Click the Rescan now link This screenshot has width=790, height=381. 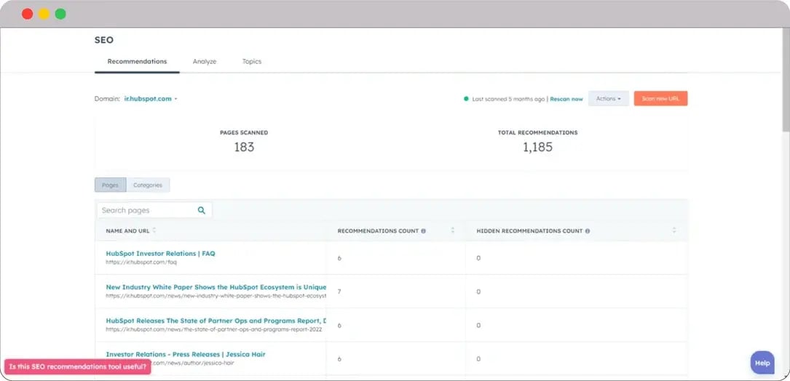(x=566, y=99)
